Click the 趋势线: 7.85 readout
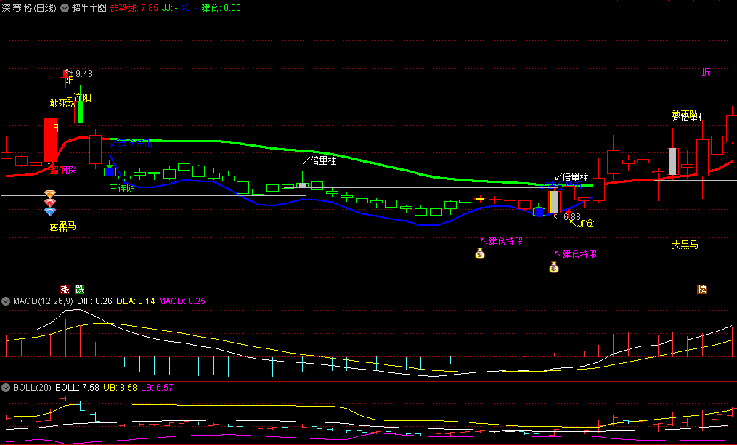 [x=134, y=8]
